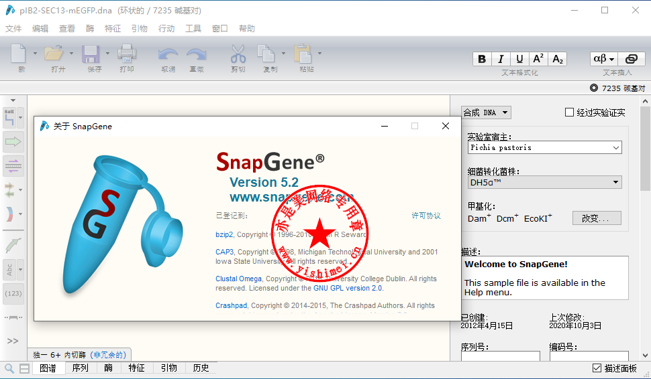The width and height of the screenshot is (651, 379).
Task: Toggle the description panel checkbox
Action: pyautogui.click(x=597, y=368)
